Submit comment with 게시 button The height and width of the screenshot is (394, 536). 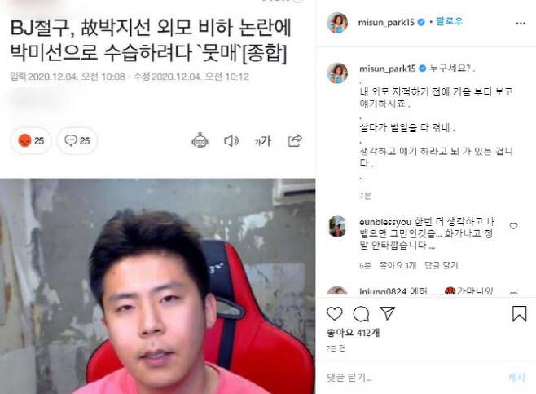516,377
